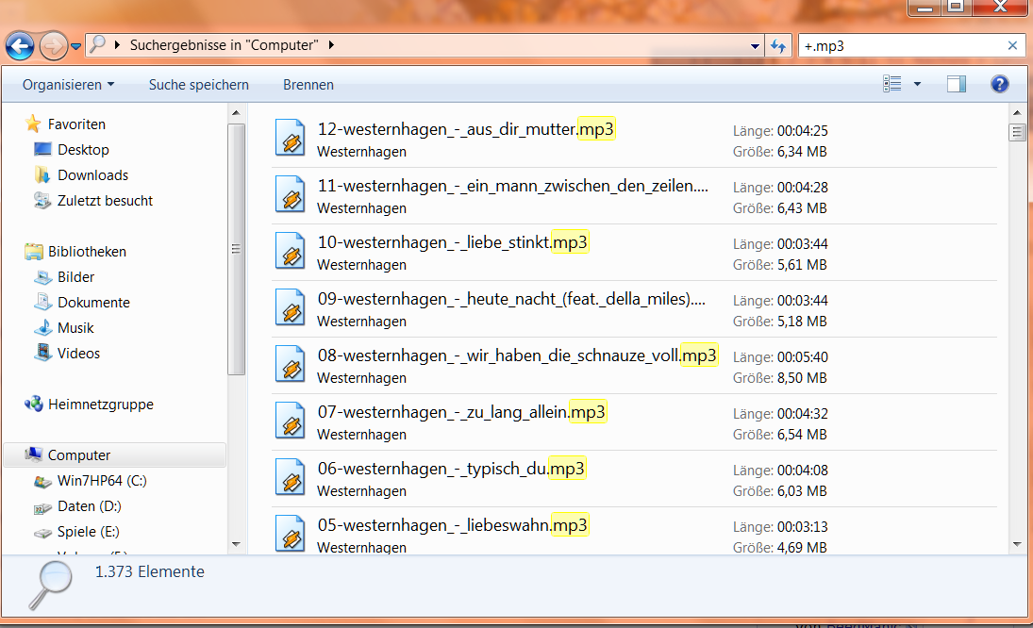This screenshot has width=1033, height=628.
Task: Change the view with the view icon
Action: point(892,84)
